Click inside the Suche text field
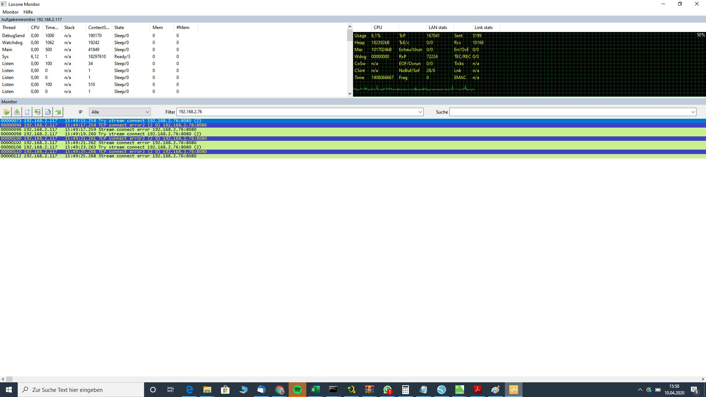The width and height of the screenshot is (706, 397). (x=569, y=112)
